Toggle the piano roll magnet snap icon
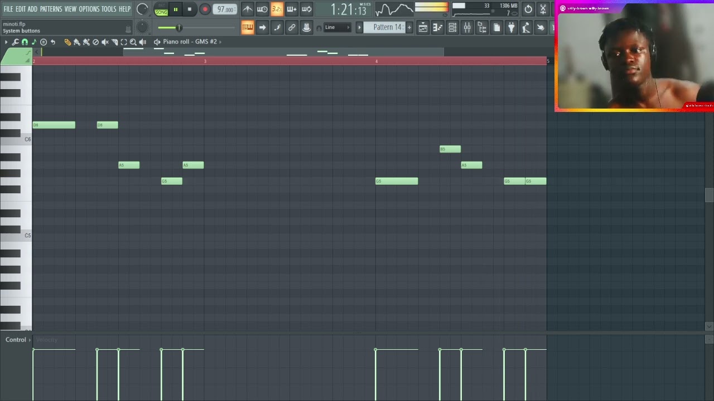This screenshot has width=714, height=401. (25, 42)
